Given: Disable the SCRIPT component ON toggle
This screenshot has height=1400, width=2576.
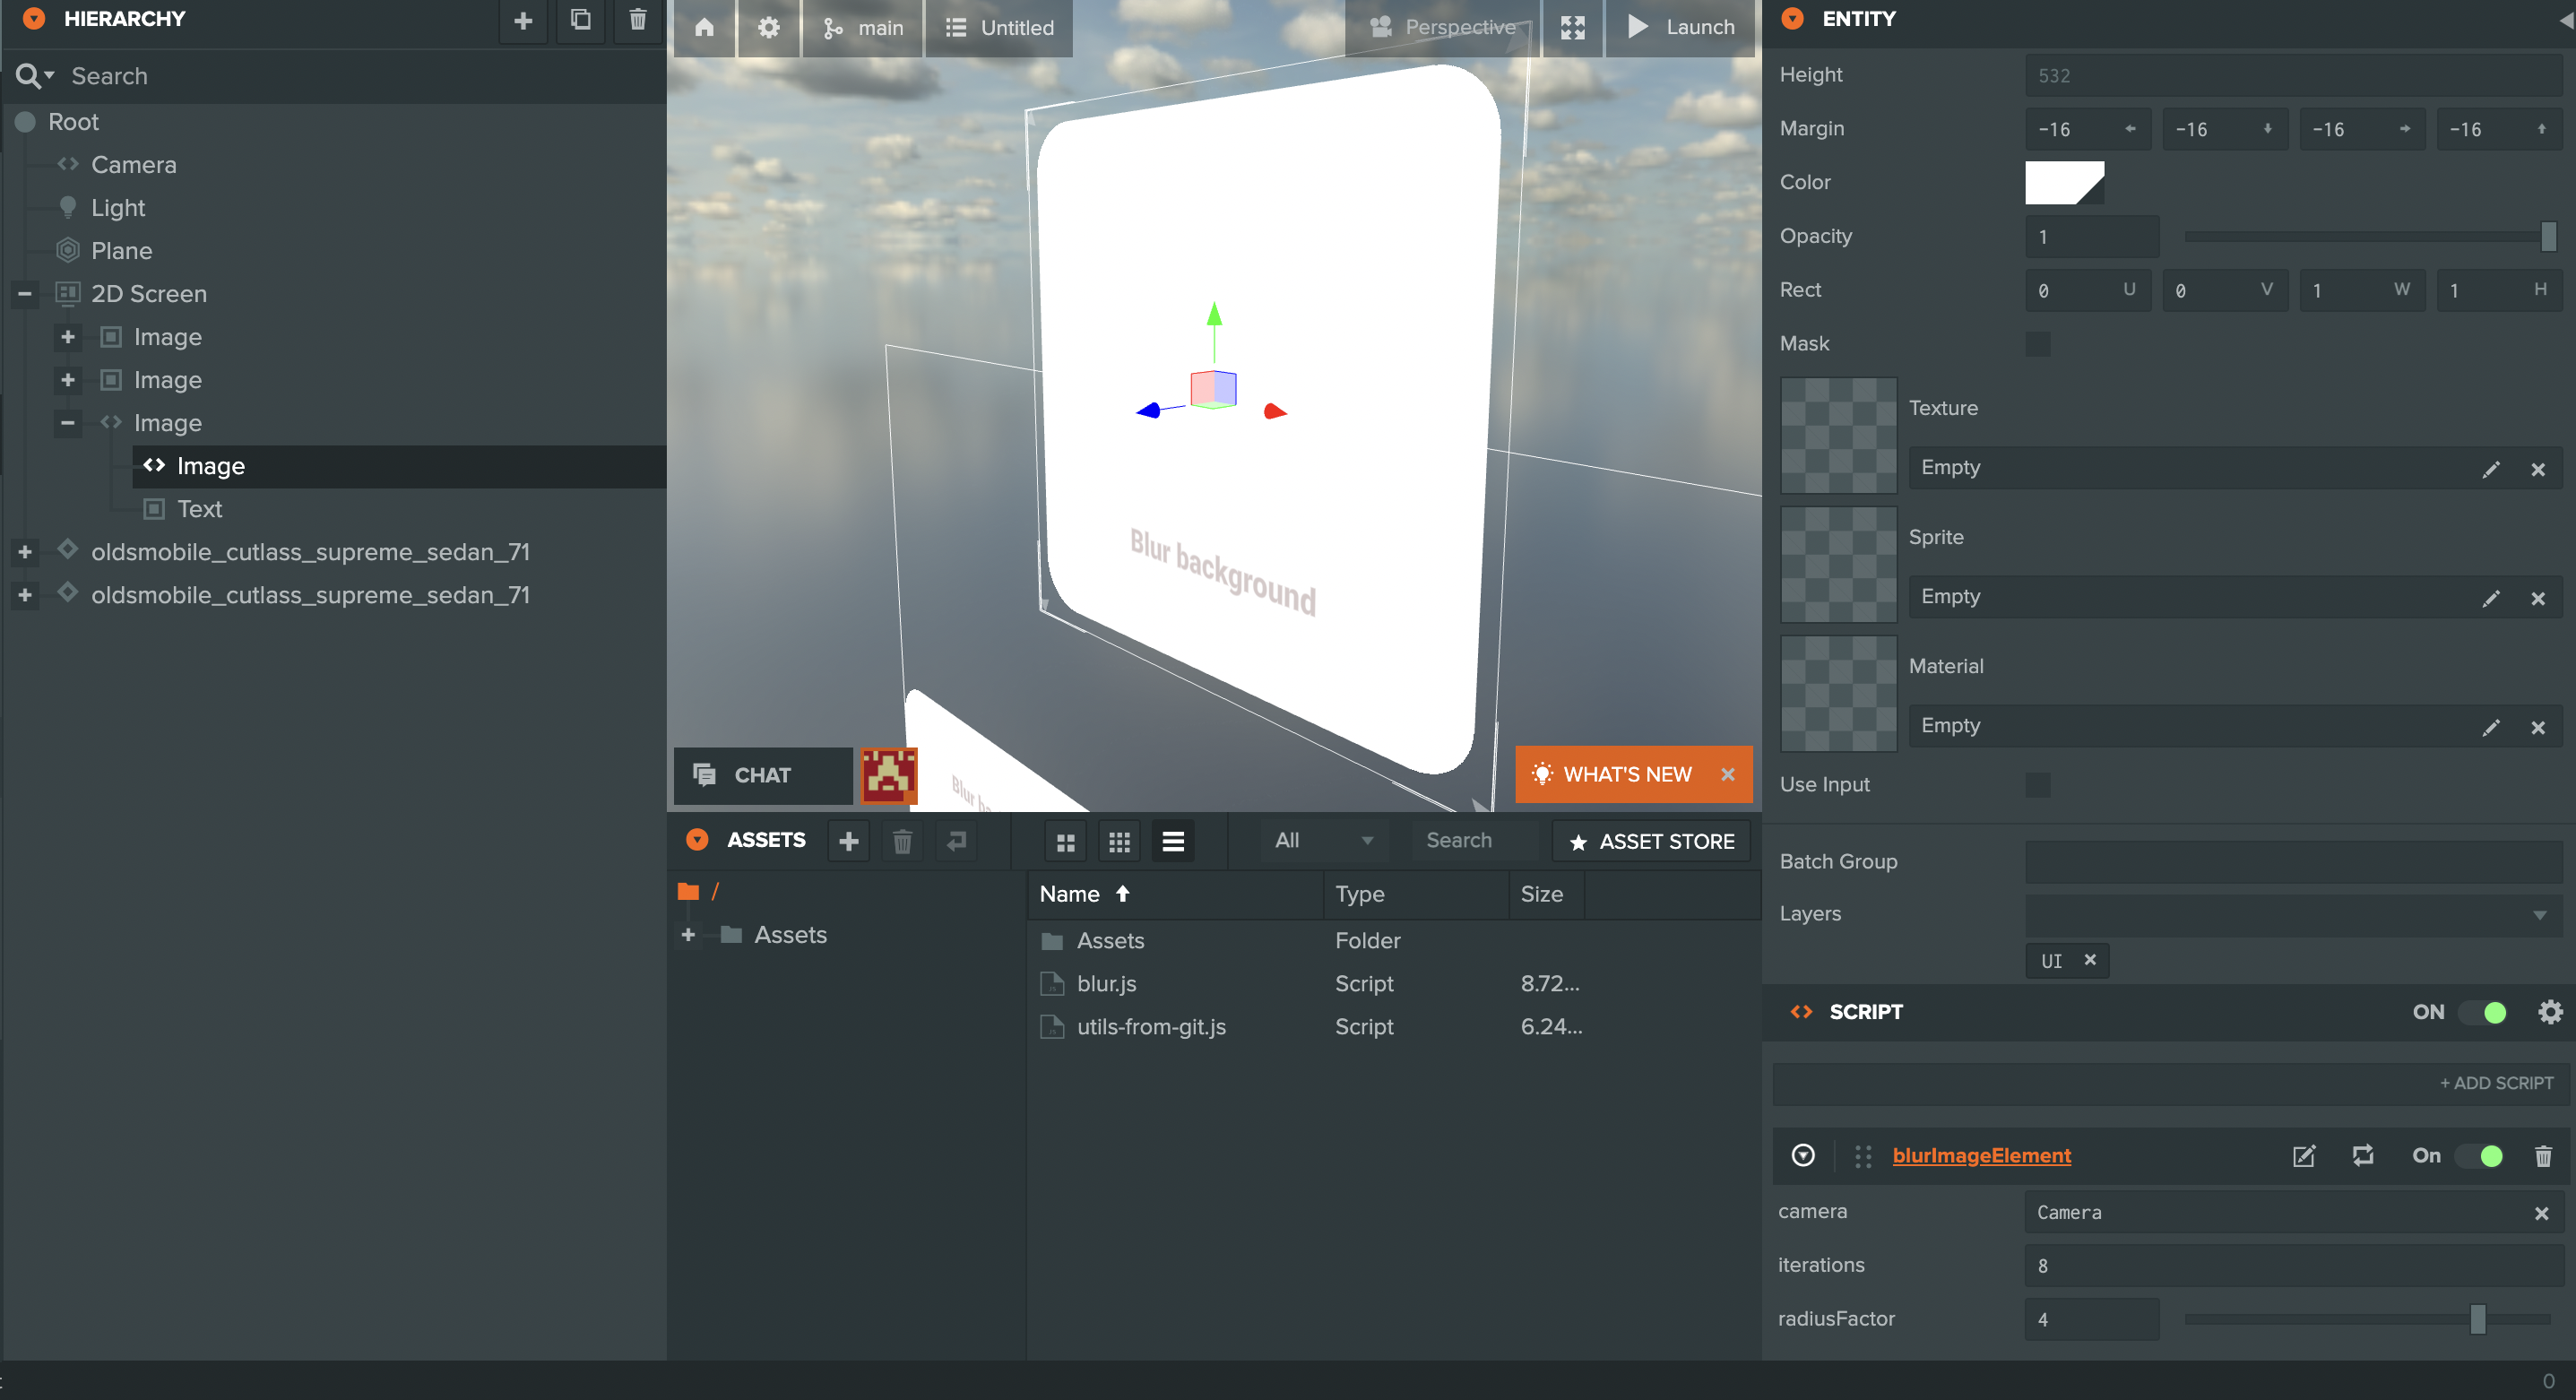Looking at the screenshot, I should (2486, 1011).
